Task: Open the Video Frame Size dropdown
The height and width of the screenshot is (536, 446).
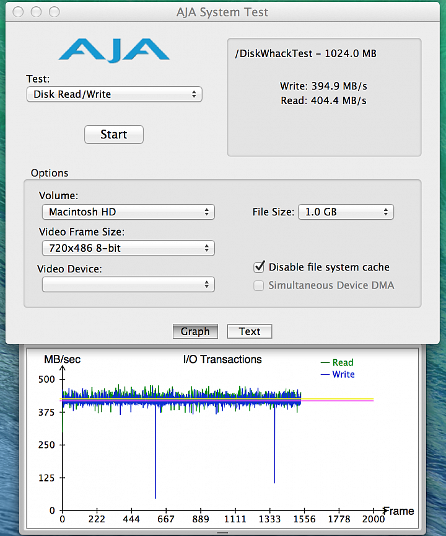Action: [128, 248]
